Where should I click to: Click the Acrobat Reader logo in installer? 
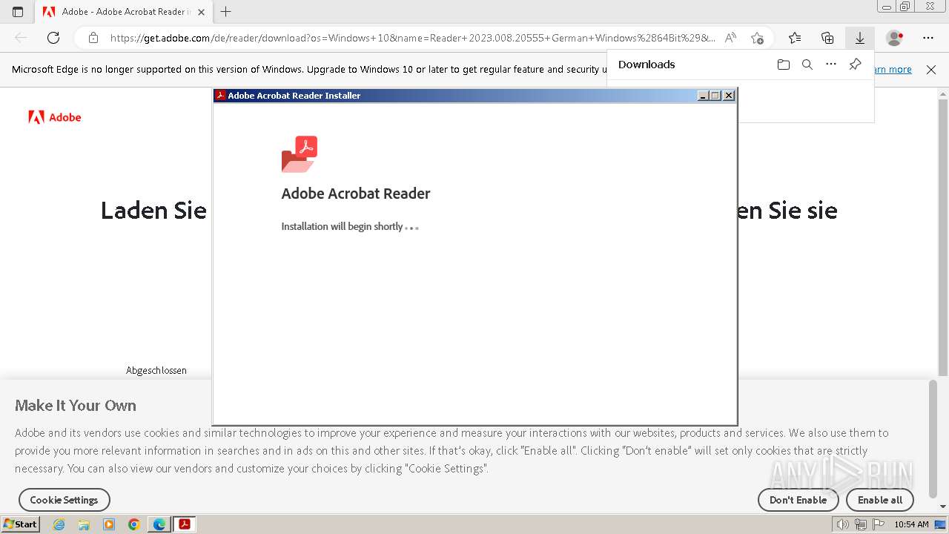point(300,154)
